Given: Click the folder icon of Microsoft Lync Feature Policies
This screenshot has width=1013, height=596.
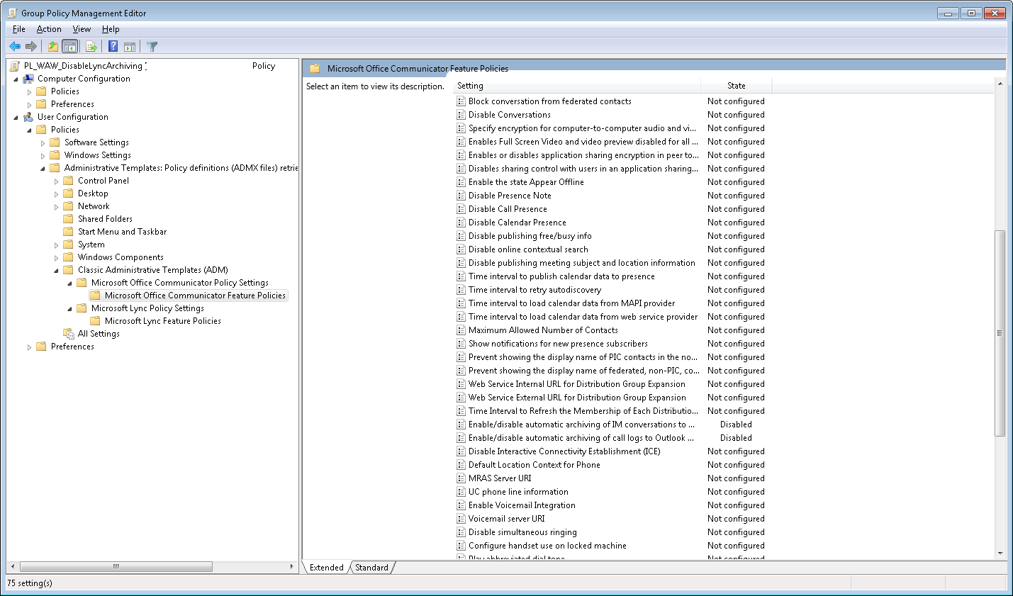Looking at the screenshot, I should pyautogui.click(x=95, y=321).
